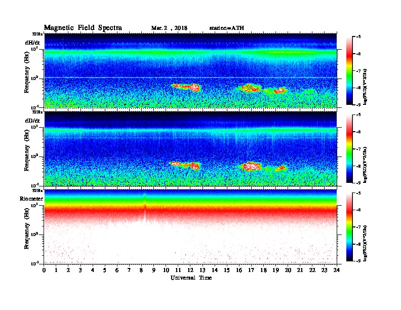
Task: Select the "dH/dt" panel label
Action: (32, 43)
